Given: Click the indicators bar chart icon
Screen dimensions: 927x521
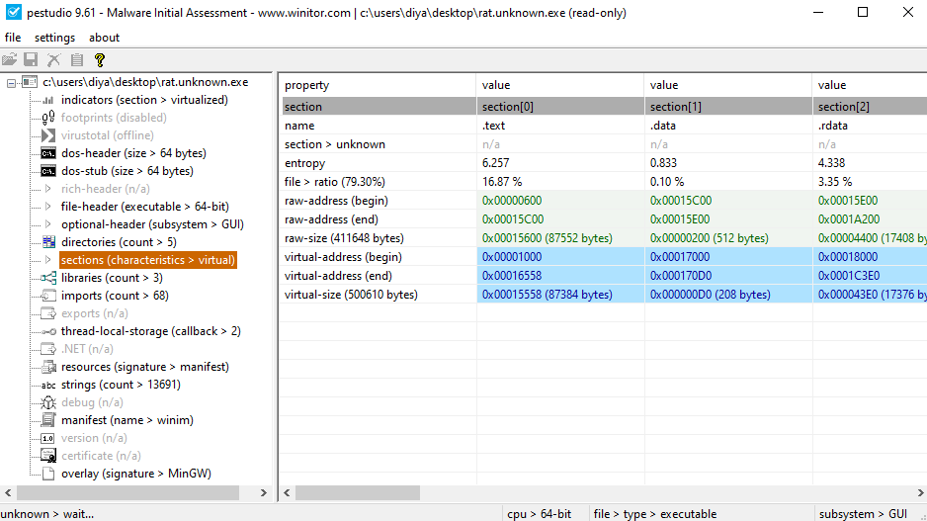Looking at the screenshot, I should [47, 100].
